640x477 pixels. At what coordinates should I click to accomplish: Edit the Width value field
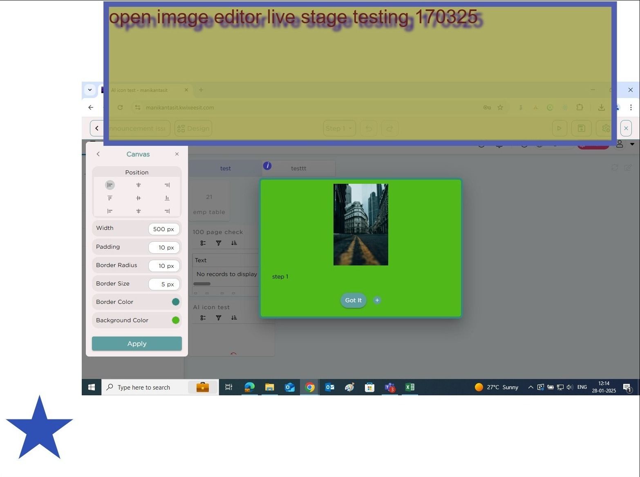(164, 229)
